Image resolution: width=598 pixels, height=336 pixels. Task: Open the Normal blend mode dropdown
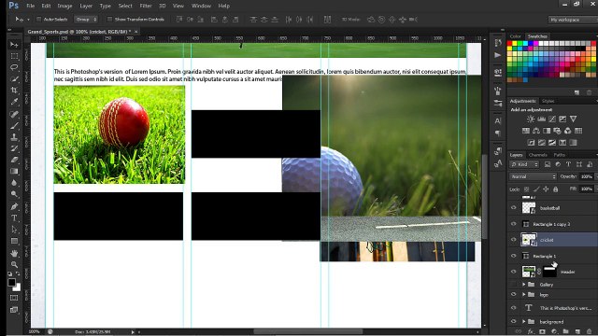pos(533,176)
